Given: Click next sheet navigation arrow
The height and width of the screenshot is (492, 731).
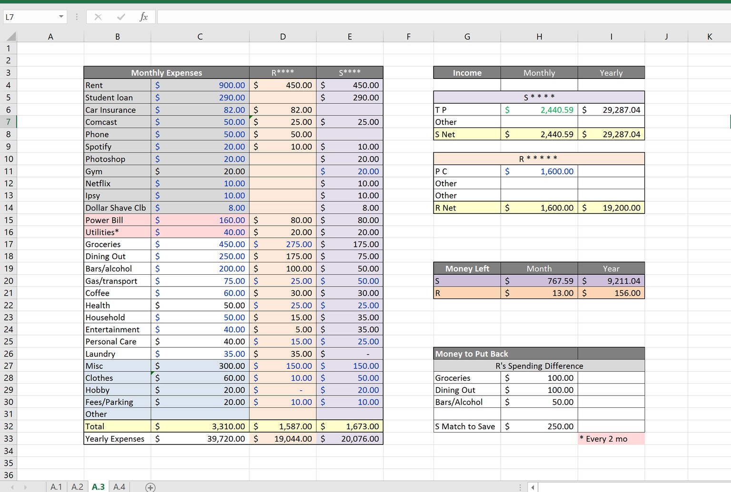Looking at the screenshot, I should click(x=25, y=487).
